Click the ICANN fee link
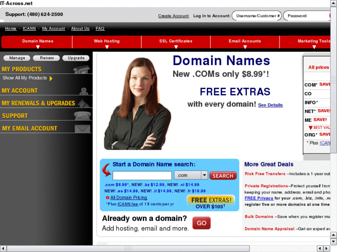This screenshot has width=337, height=252. [128, 204]
